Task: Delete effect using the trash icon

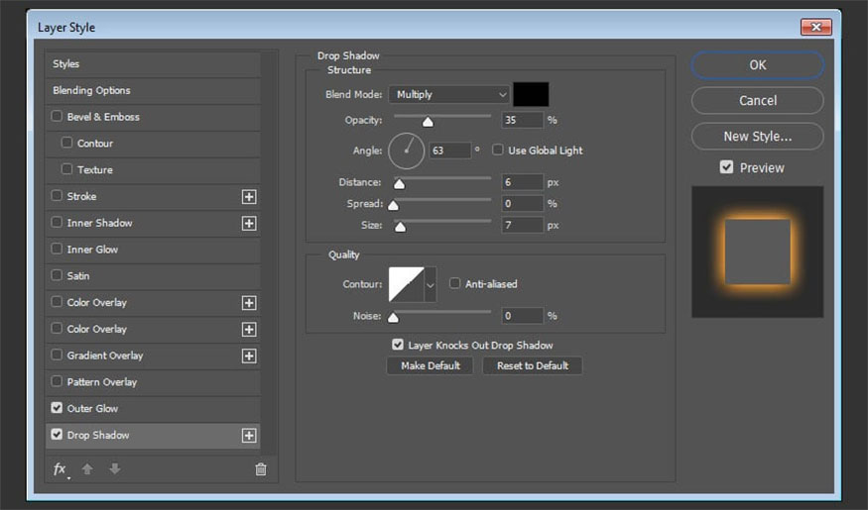Action: 261,469
